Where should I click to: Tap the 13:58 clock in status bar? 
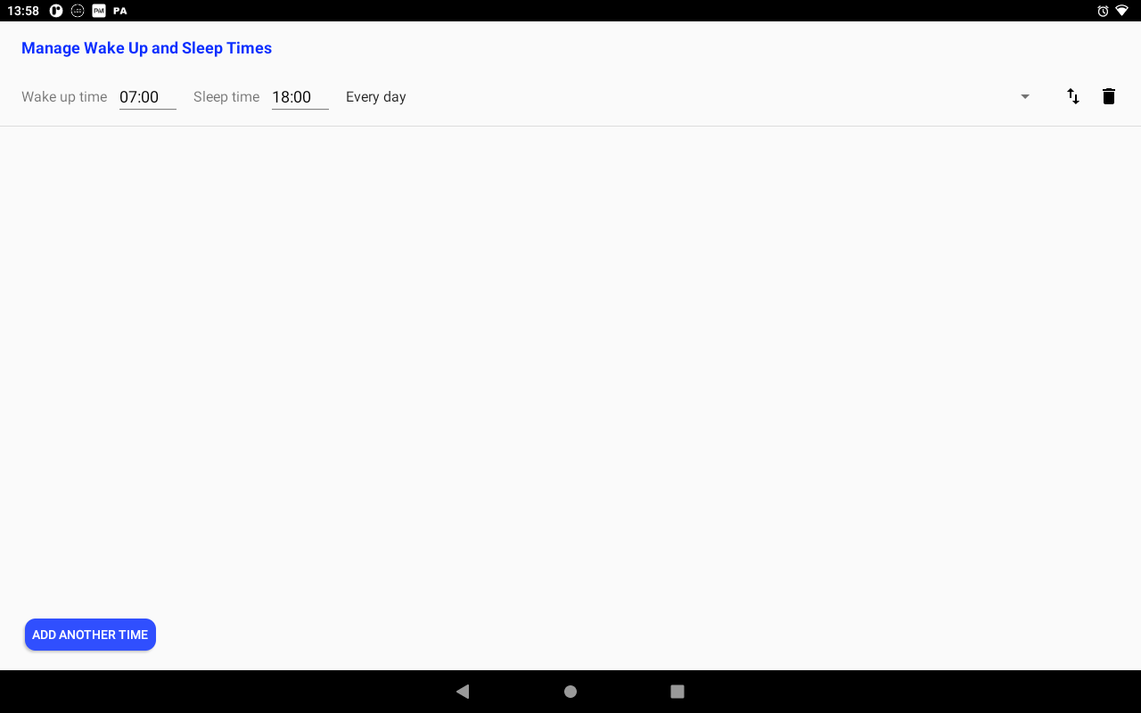[x=23, y=11]
